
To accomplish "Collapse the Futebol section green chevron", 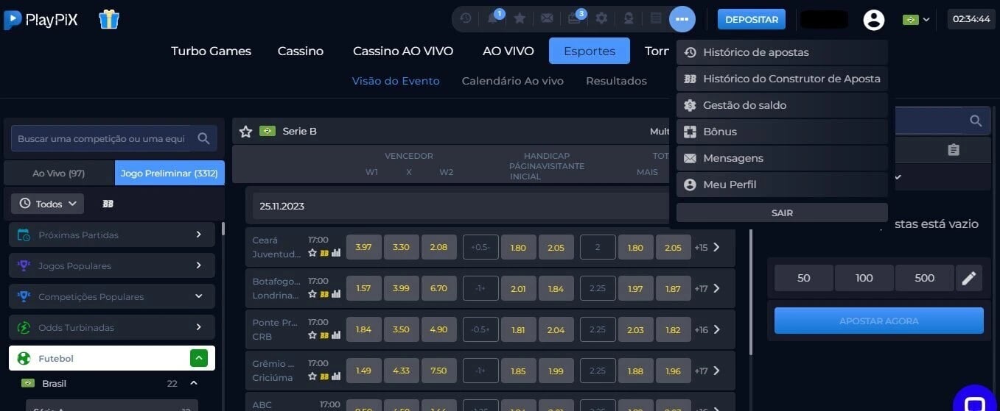I will [198, 359].
